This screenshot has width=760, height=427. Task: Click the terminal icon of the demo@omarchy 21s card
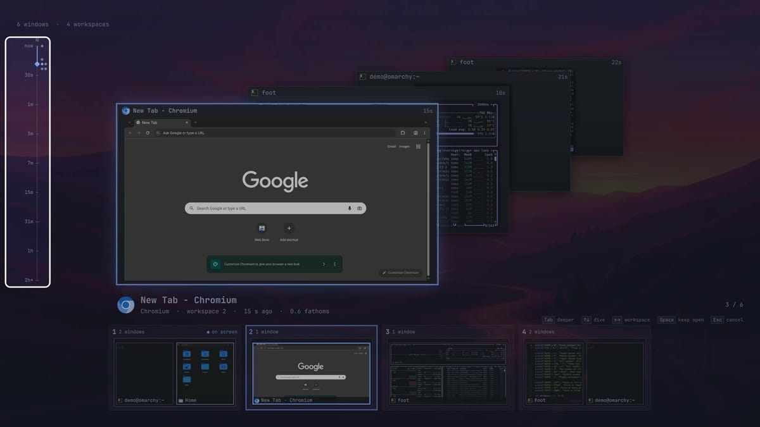tap(362, 77)
